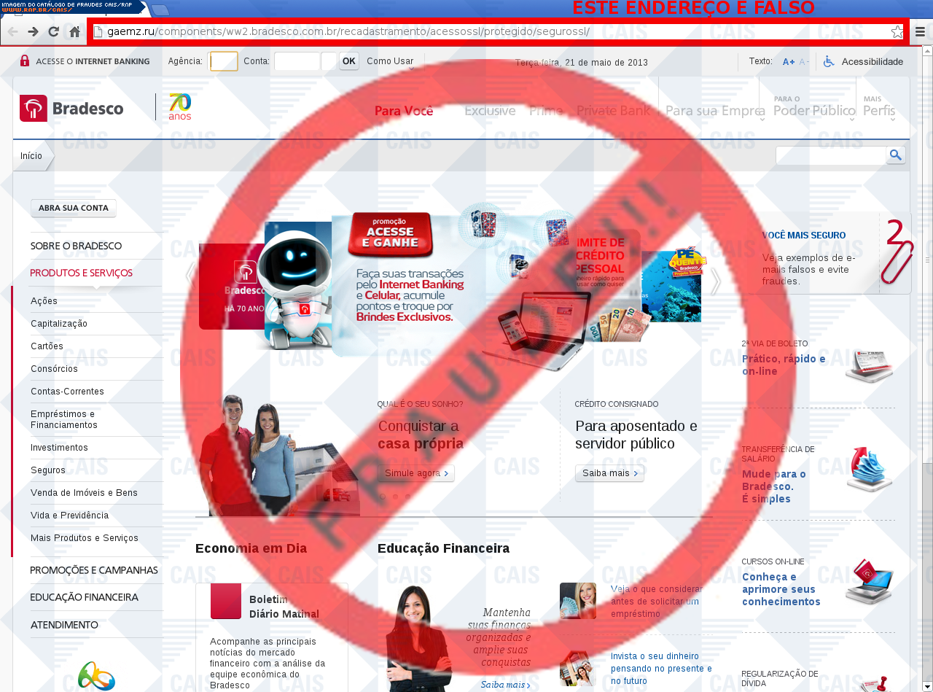Reload the page with the refresh icon
The width and height of the screenshot is (933, 692).
(x=53, y=31)
